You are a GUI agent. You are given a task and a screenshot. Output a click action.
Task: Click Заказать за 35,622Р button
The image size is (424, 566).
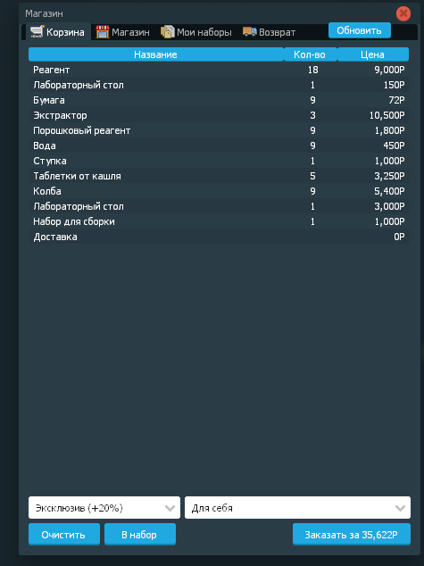pyautogui.click(x=352, y=534)
